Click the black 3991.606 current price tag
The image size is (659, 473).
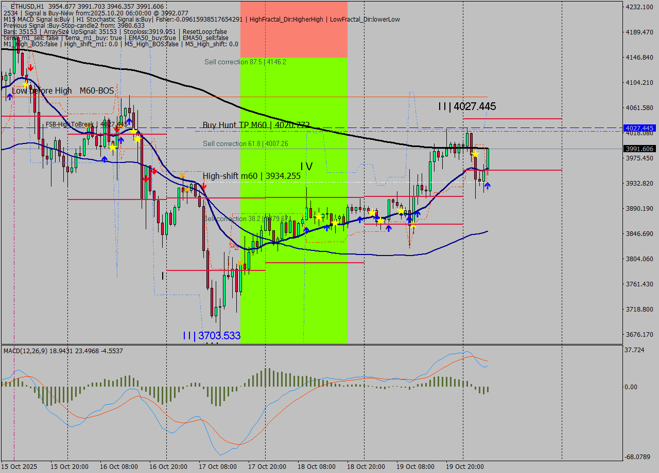pos(638,149)
